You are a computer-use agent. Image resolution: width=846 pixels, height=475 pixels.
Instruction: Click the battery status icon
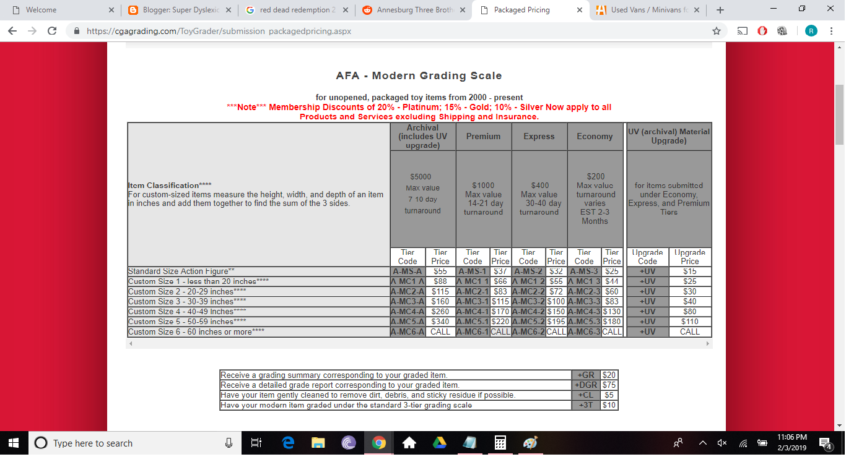(763, 443)
